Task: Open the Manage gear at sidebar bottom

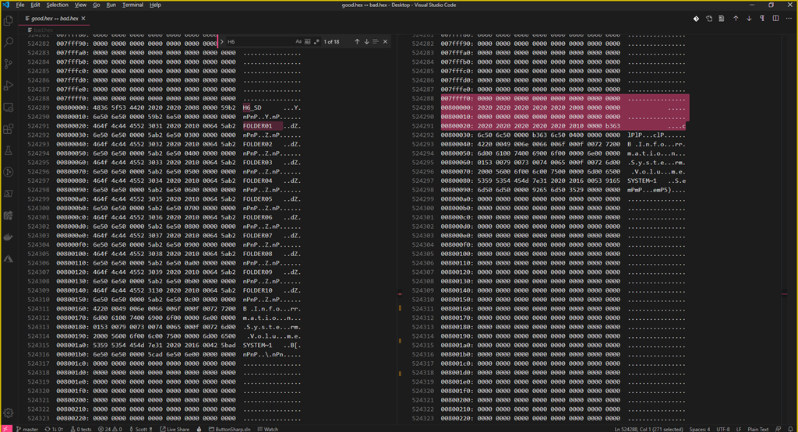Action: (9, 413)
